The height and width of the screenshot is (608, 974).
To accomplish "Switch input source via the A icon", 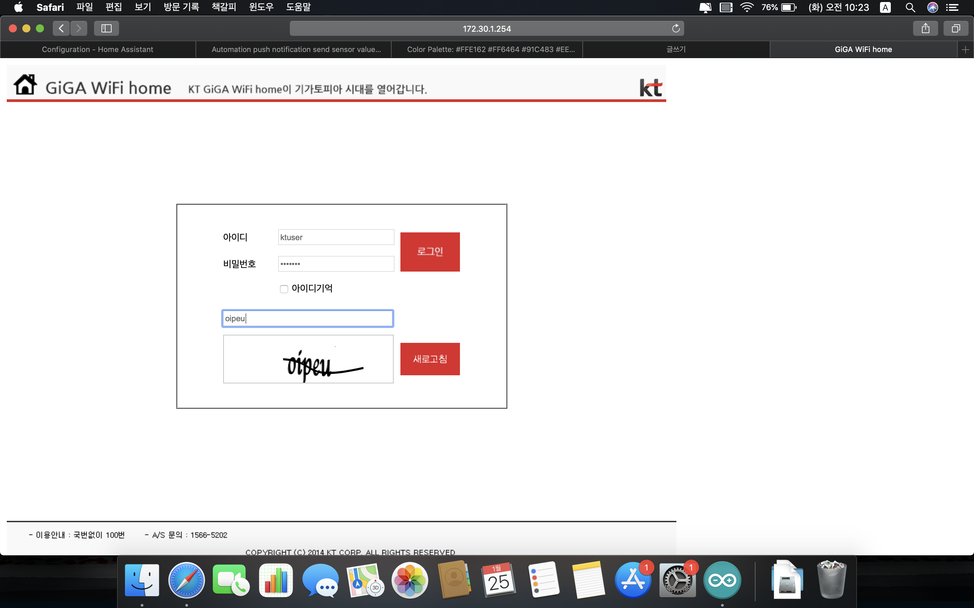I will tap(885, 7).
